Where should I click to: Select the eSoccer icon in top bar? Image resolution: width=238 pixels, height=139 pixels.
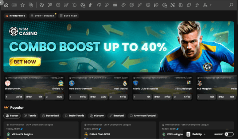click(x=83, y=5)
